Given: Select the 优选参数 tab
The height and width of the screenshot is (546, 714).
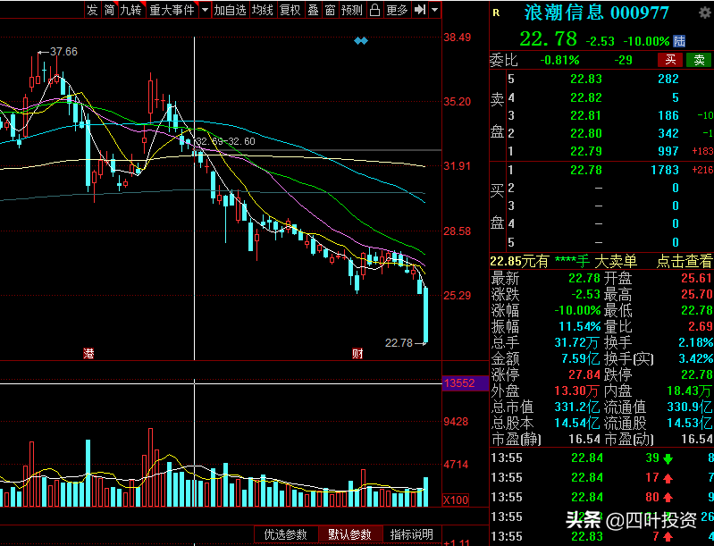Looking at the screenshot, I should pos(285,534).
